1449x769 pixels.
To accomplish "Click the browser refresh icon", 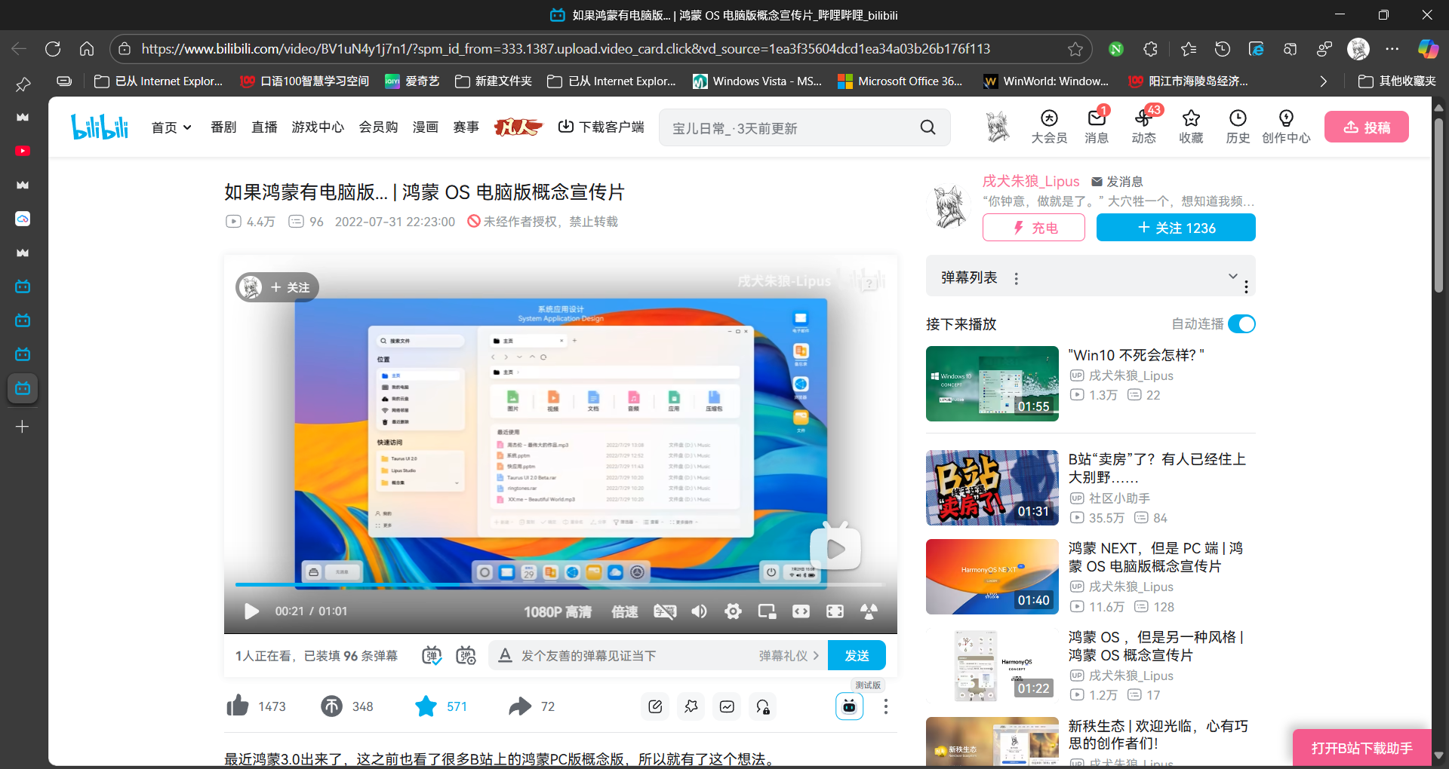I will [53, 49].
